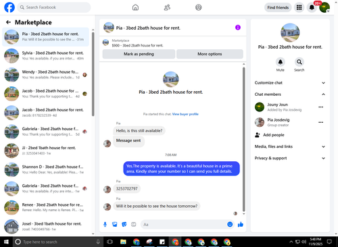Screen dimensions: 338x247
Task: Open the purple conversation info icon
Action: [238, 28]
